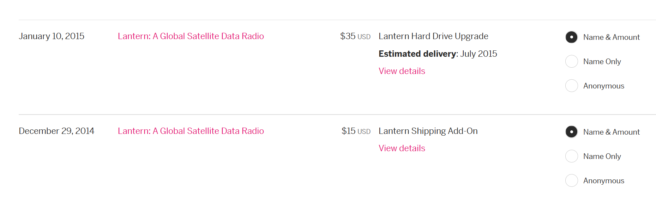Click the December 29, 2014 date text
The height and width of the screenshot is (197, 656).
56,131
